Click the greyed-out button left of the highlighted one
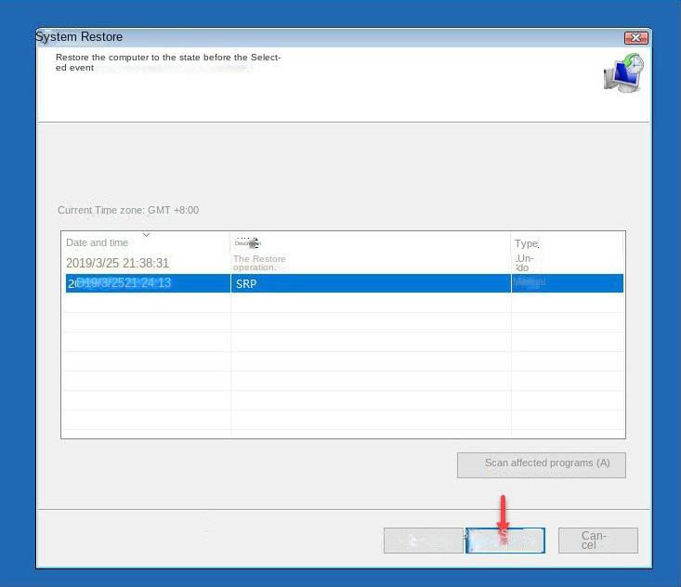This screenshot has width=681, height=587. point(423,541)
